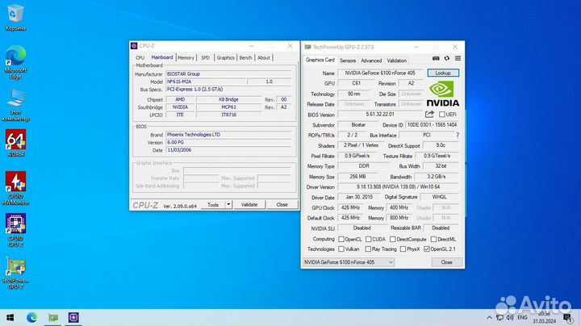Click the BIOS export share icon in GPU-Z
Screen dimensions: 581x326
point(429,114)
